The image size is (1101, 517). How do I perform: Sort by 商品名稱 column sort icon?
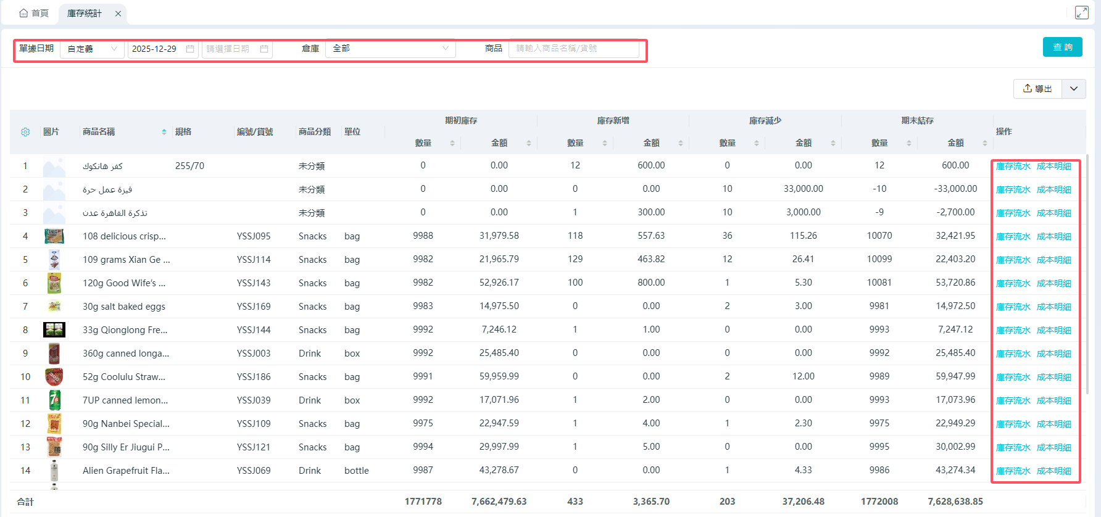coord(164,132)
